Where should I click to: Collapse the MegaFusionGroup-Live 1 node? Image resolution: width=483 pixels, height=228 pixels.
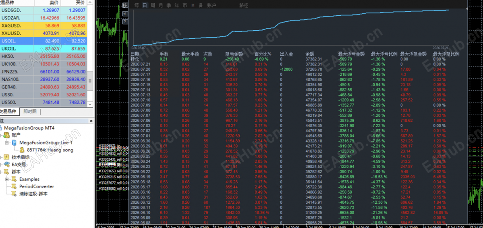point(7,142)
